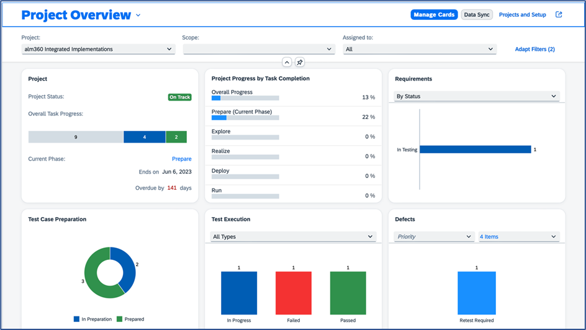Pin the filter bar with pin icon
Image resolution: width=586 pixels, height=330 pixels.
(x=300, y=62)
